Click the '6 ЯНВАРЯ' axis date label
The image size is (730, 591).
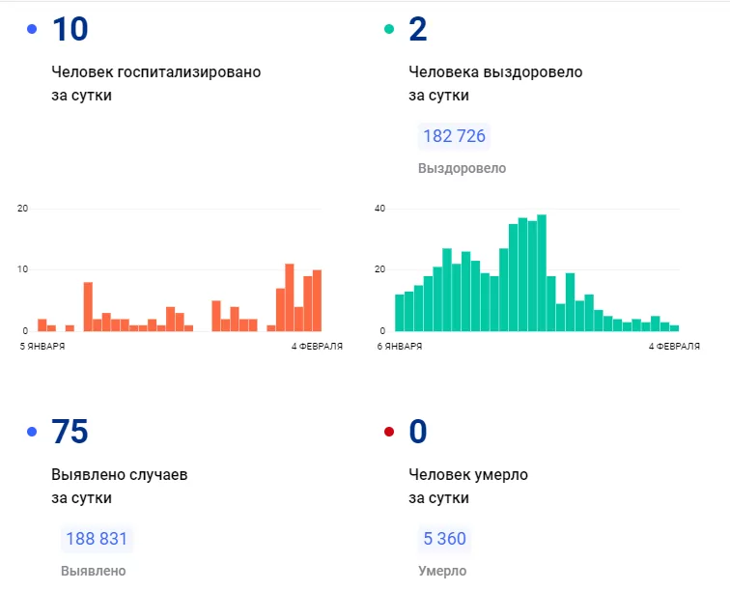click(400, 346)
